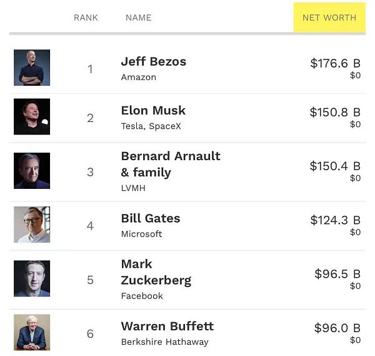Open Bernard Arnault & family profile link
The height and width of the screenshot is (356, 375).
coord(170,164)
